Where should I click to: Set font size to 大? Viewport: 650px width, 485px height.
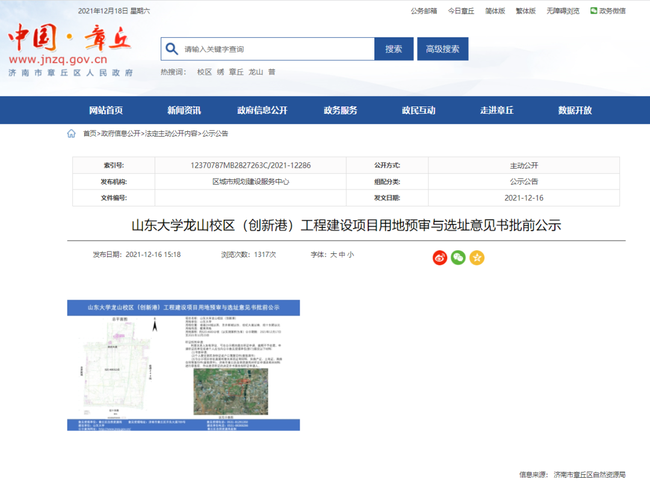point(333,255)
